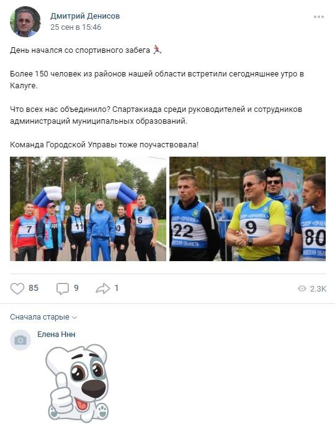Click the running man emoji

pyautogui.click(x=157, y=50)
